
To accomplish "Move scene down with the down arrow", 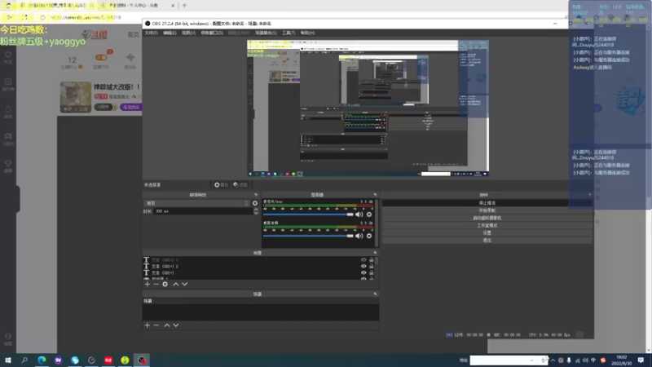I will pos(176,325).
